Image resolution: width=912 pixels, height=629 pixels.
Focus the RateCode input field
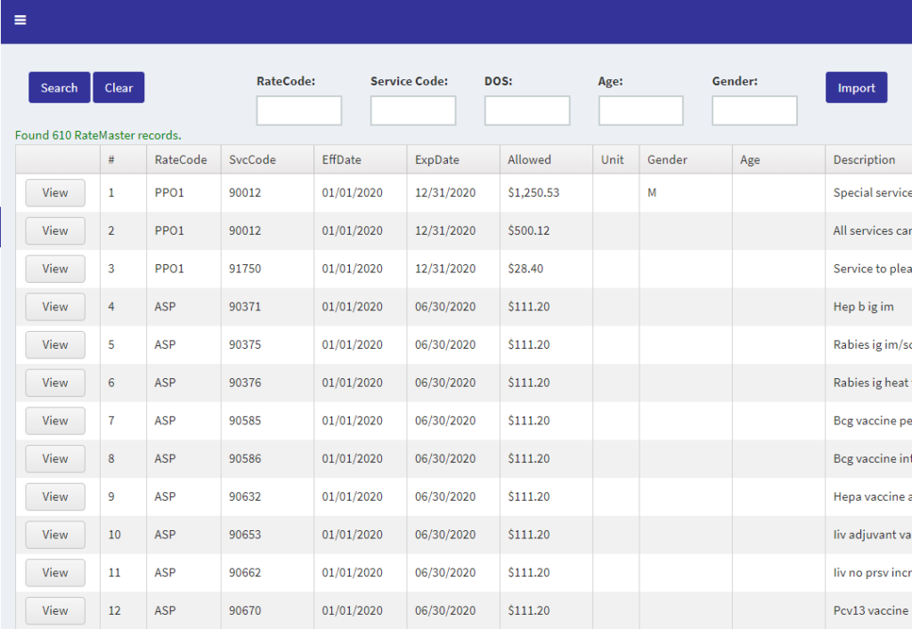pos(299,111)
